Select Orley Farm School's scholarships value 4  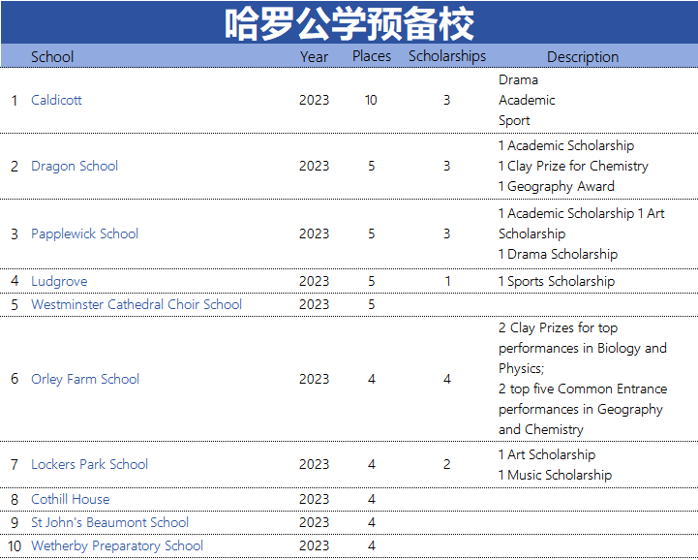[x=447, y=379]
